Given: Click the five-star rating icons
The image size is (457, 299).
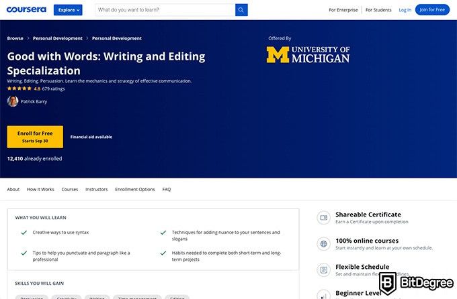Looking at the screenshot, I should 19,88.
